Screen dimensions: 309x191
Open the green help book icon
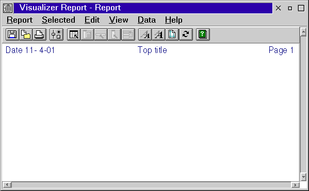[203, 34]
